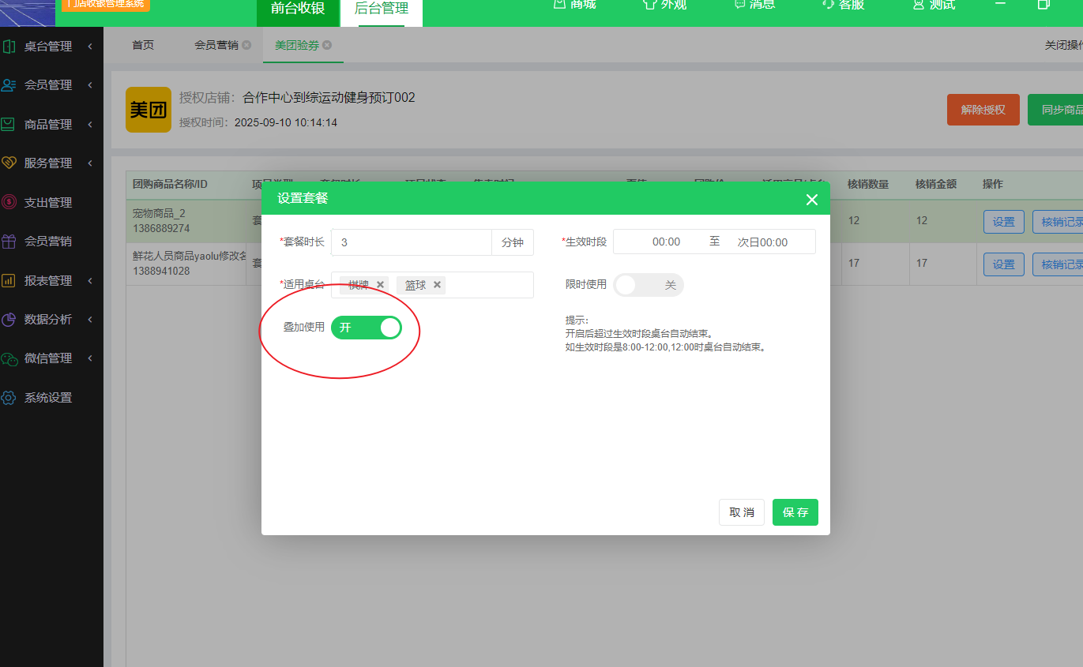Open the 首页 page tab

click(143, 45)
